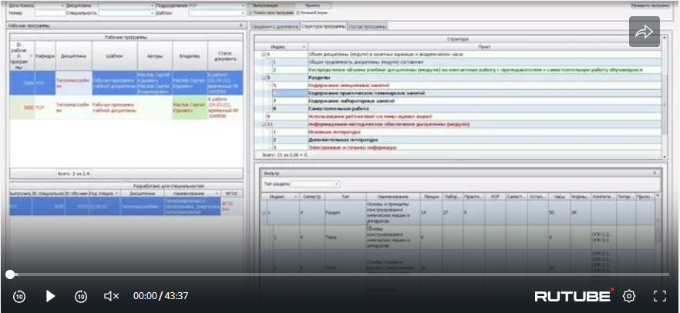The height and width of the screenshot is (313, 680).
Task: Collapse the Разделы tree node
Action: pos(262,78)
